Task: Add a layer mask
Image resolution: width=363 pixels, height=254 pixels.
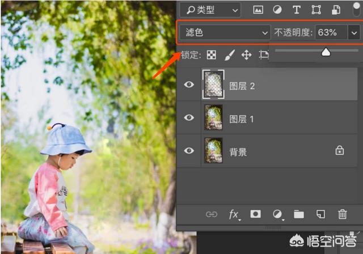Action: click(x=255, y=214)
